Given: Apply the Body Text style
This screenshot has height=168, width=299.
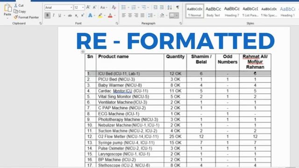Looking at the screenshot, I should point(213,11).
